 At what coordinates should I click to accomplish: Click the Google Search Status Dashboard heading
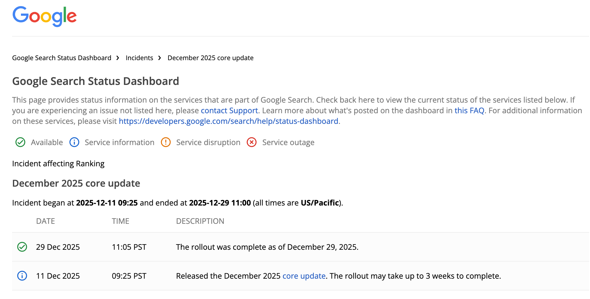tap(96, 81)
